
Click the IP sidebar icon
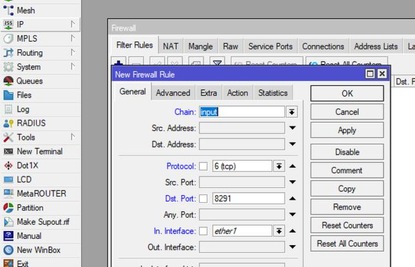tap(8, 24)
